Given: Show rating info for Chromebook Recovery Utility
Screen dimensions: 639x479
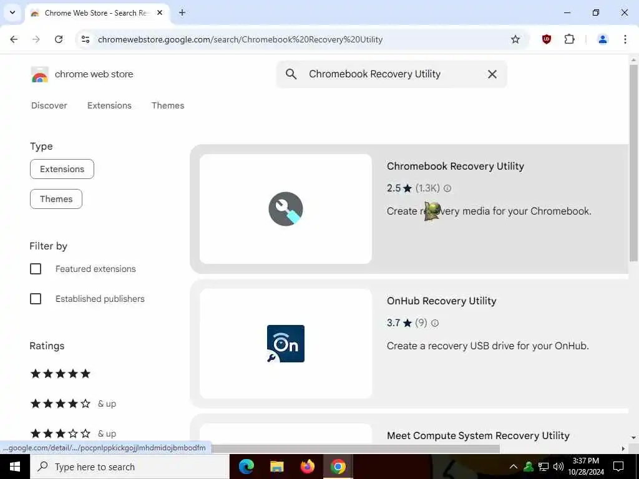Looking at the screenshot, I should (x=447, y=188).
